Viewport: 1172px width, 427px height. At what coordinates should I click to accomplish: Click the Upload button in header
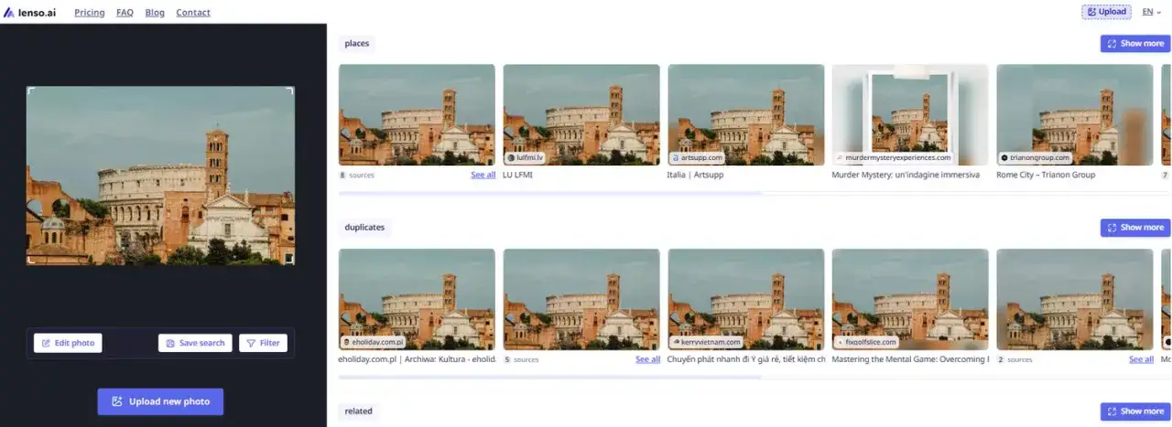(x=1106, y=12)
